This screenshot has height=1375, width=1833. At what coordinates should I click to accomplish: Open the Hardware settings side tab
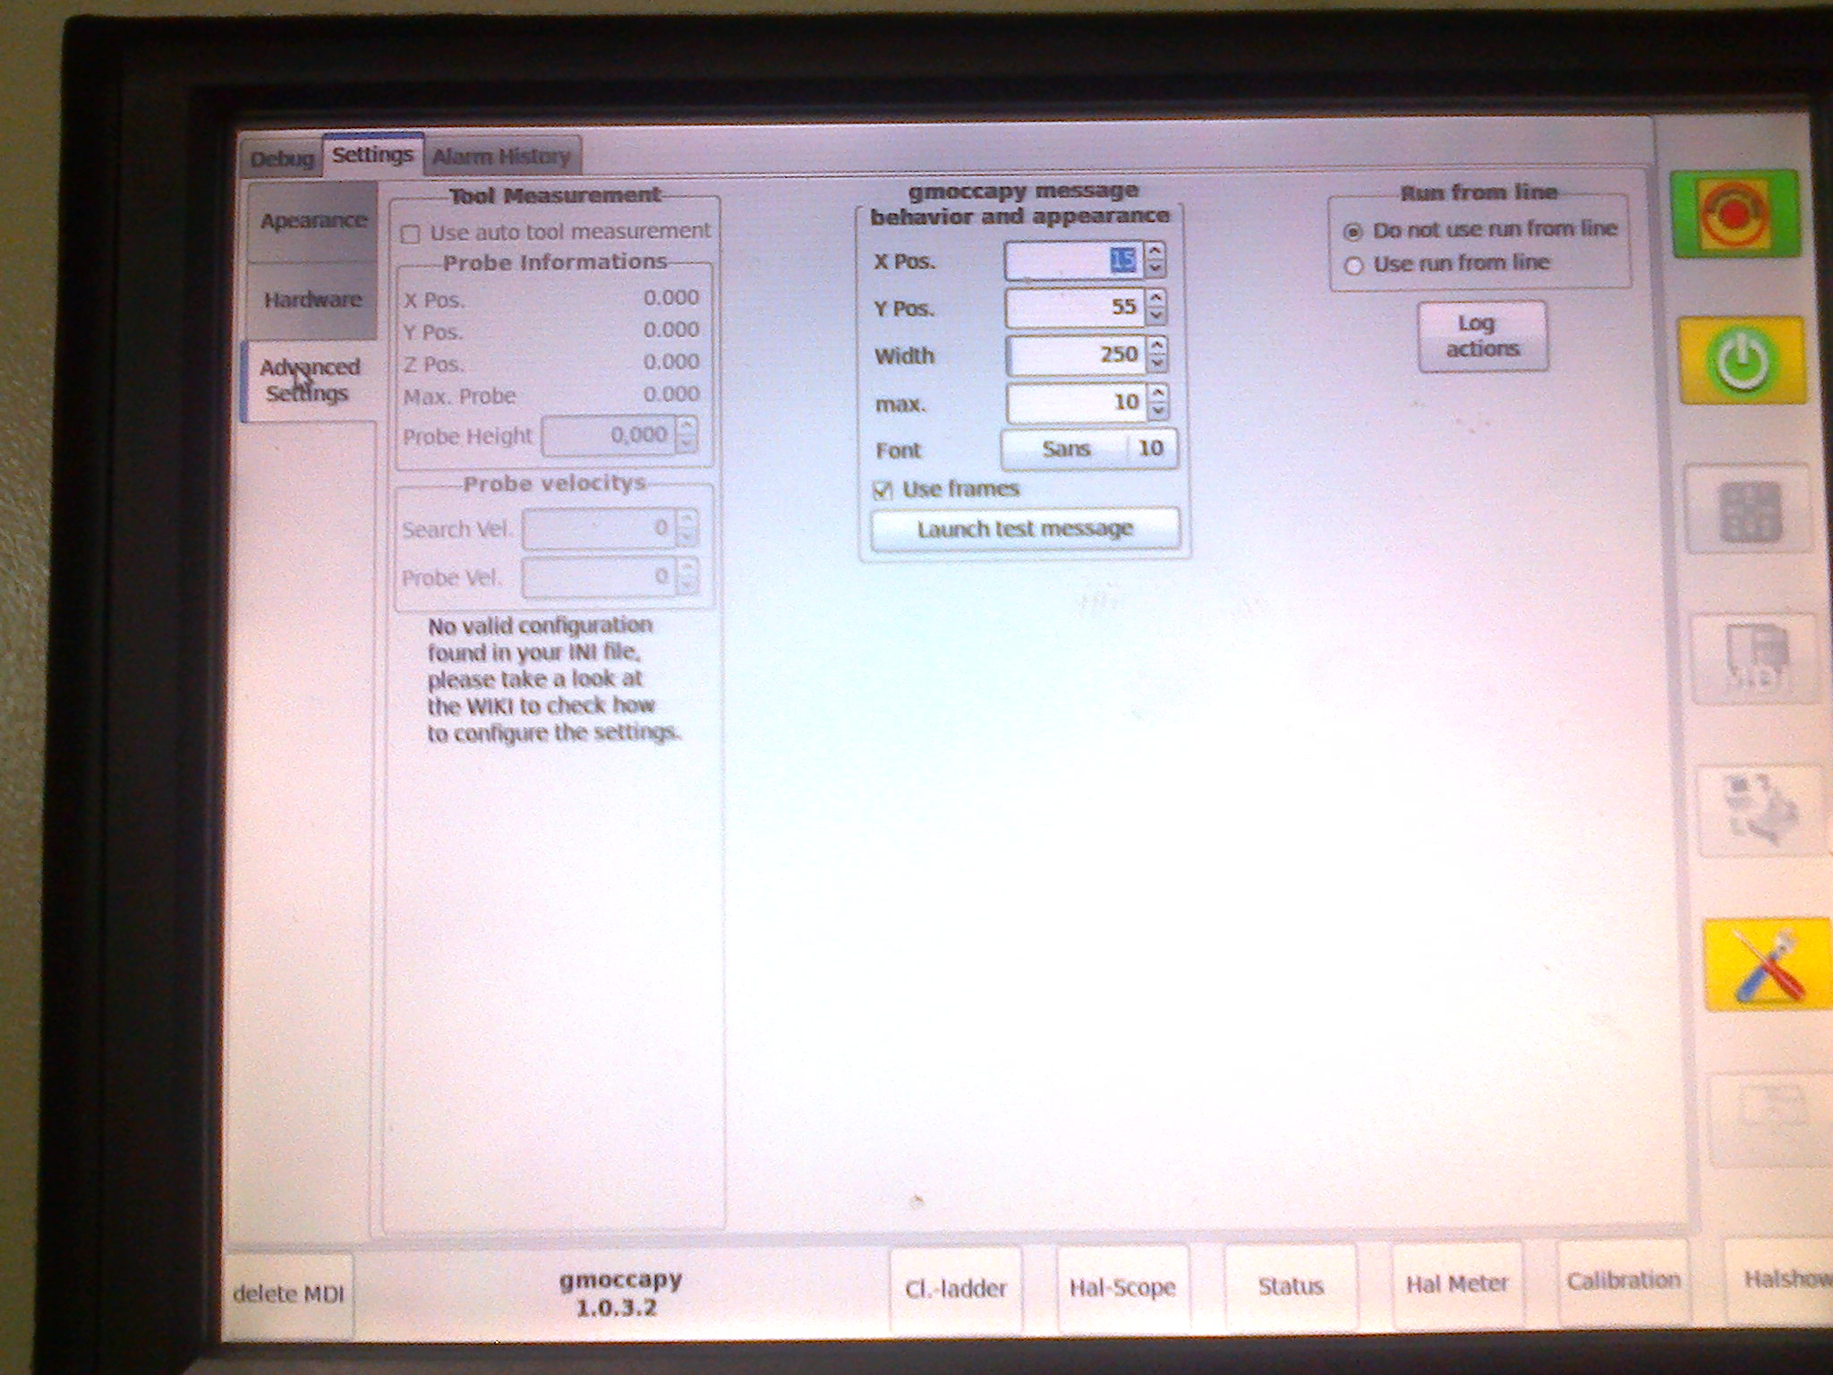[x=312, y=300]
